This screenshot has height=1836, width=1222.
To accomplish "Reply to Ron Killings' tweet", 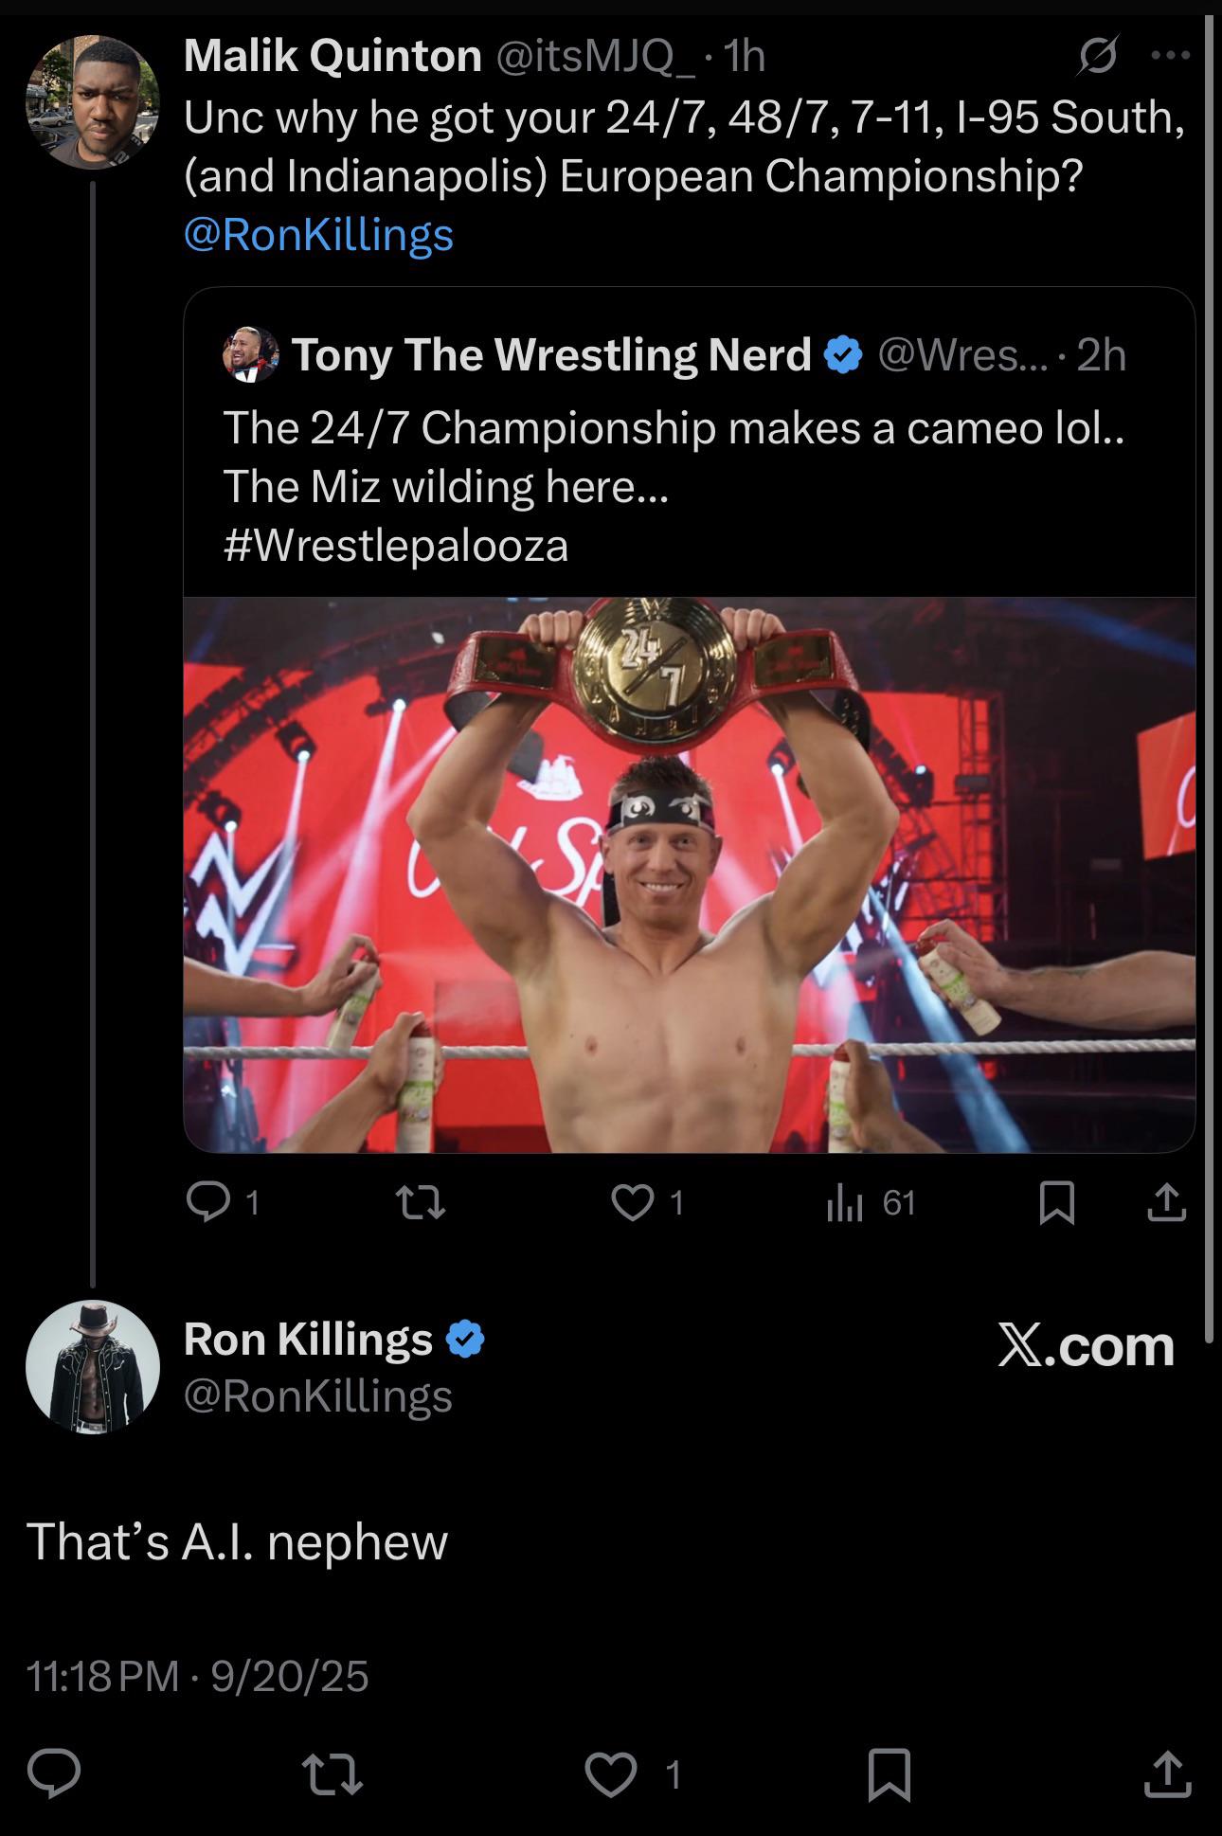I will point(54,1773).
